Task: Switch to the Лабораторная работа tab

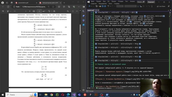Action: (x=50, y=3)
